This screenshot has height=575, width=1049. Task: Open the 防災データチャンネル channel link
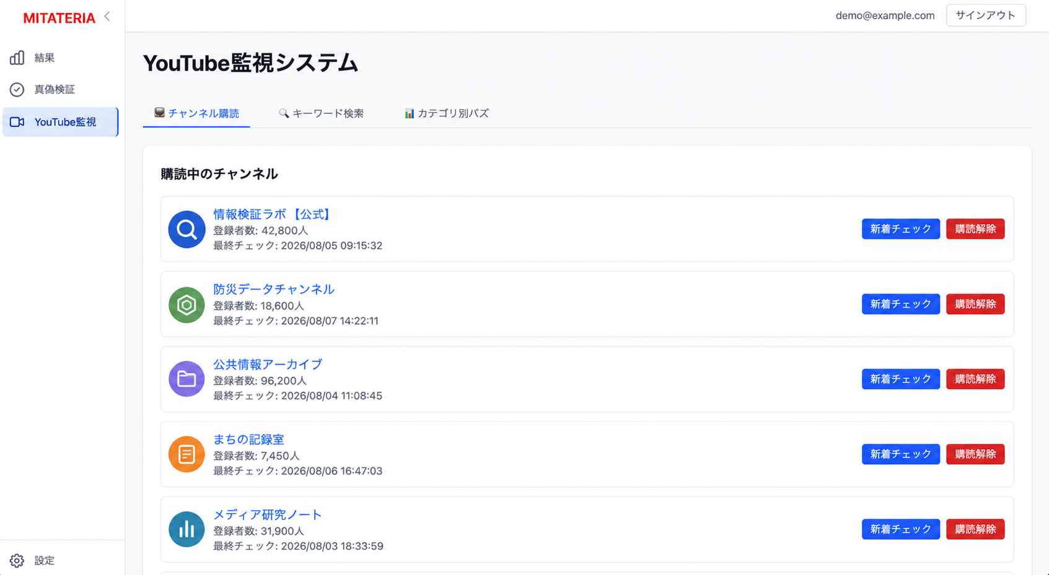pyautogui.click(x=274, y=289)
